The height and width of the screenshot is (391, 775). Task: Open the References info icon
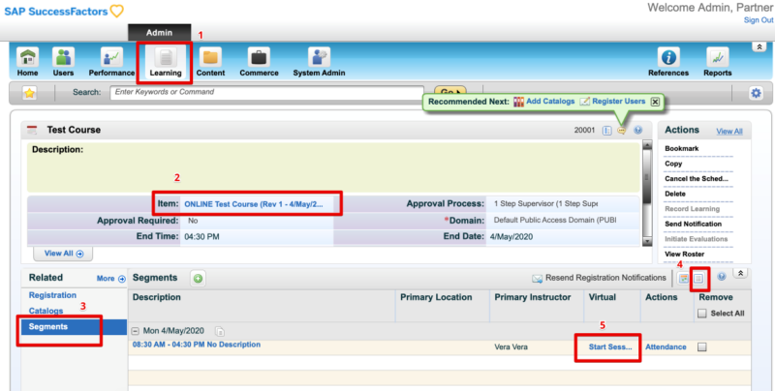(x=668, y=62)
